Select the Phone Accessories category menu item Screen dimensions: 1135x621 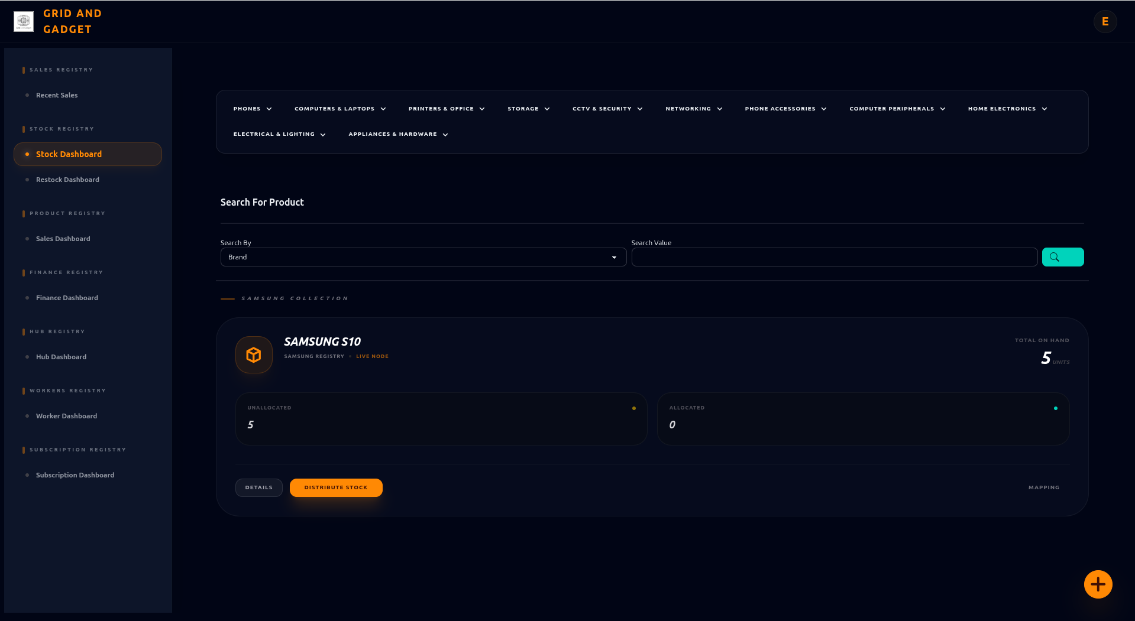pos(785,109)
